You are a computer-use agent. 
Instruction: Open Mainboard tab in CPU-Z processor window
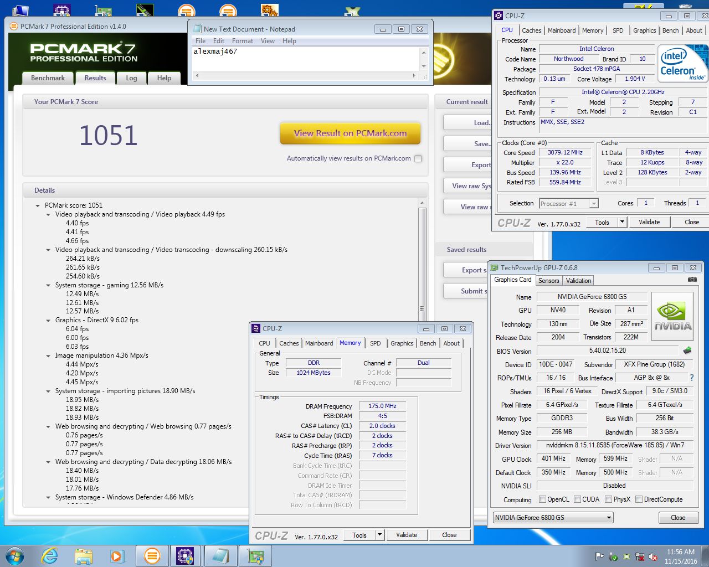coord(562,30)
